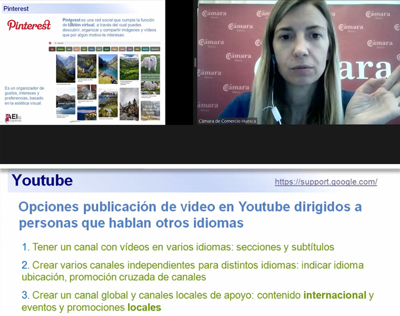Select the speaker's webcam video tile
This screenshot has height=316, width=400.
[298, 62]
